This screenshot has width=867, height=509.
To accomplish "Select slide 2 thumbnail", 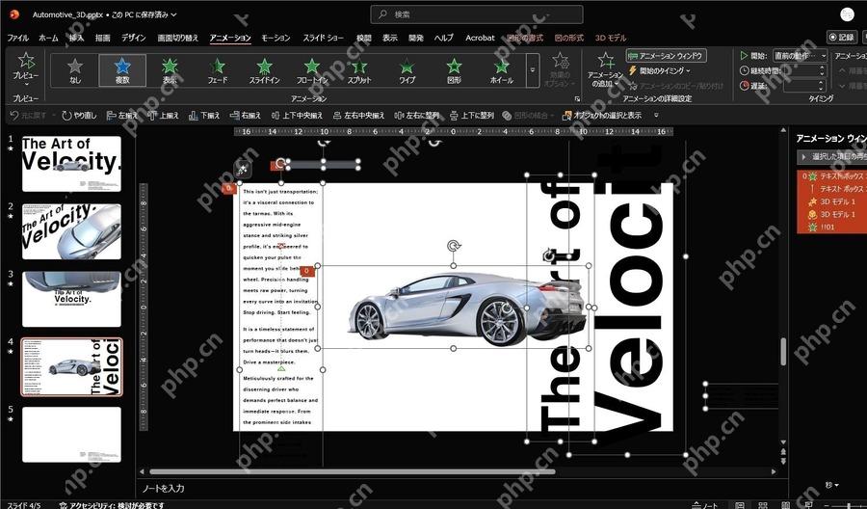I will 71,231.
